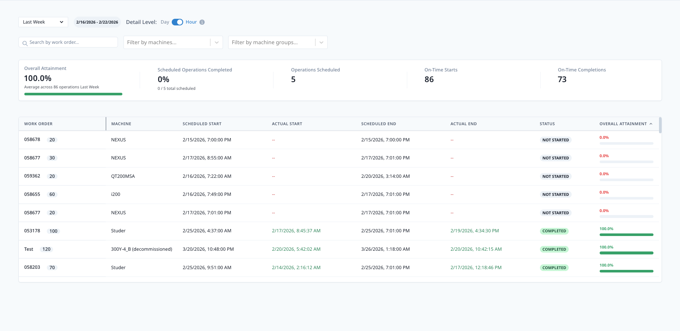Click operation badge 120 for Test
This screenshot has height=331, width=680.
pos(46,249)
